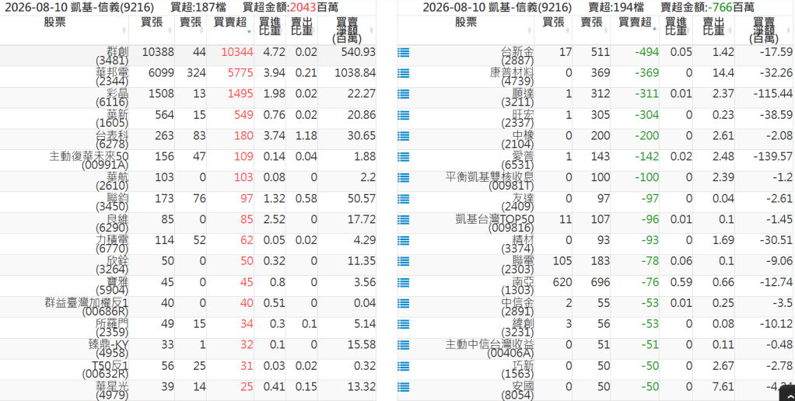Select stock 寶雅 (5904)
Viewport: 795px width, 401px height.
pyautogui.click(x=112, y=286)
